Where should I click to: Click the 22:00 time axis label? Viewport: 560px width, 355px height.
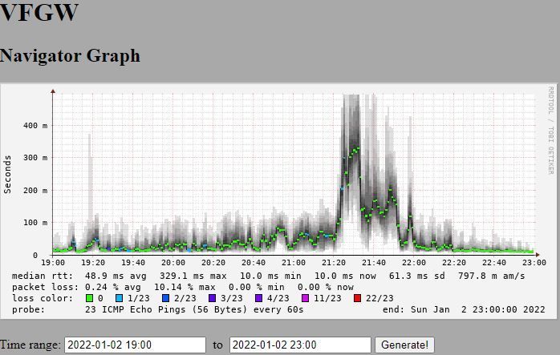coord(414,263)
